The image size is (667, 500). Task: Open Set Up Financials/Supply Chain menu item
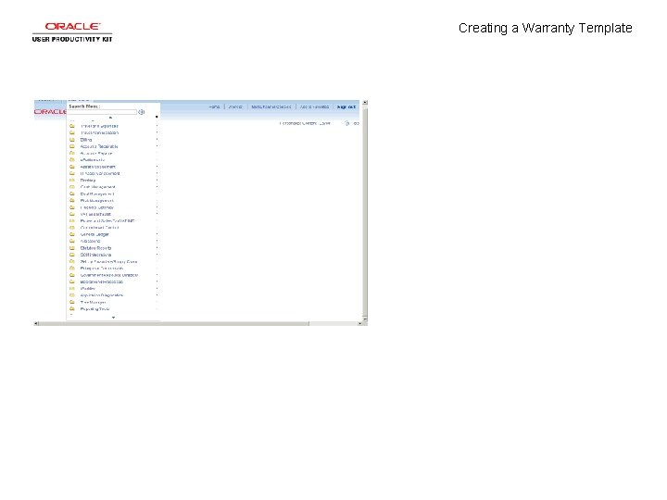(109, 261)
